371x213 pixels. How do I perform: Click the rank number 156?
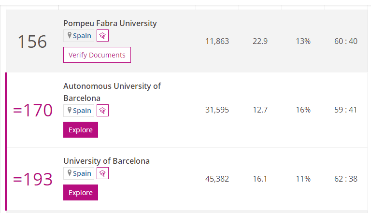[32, 42]
